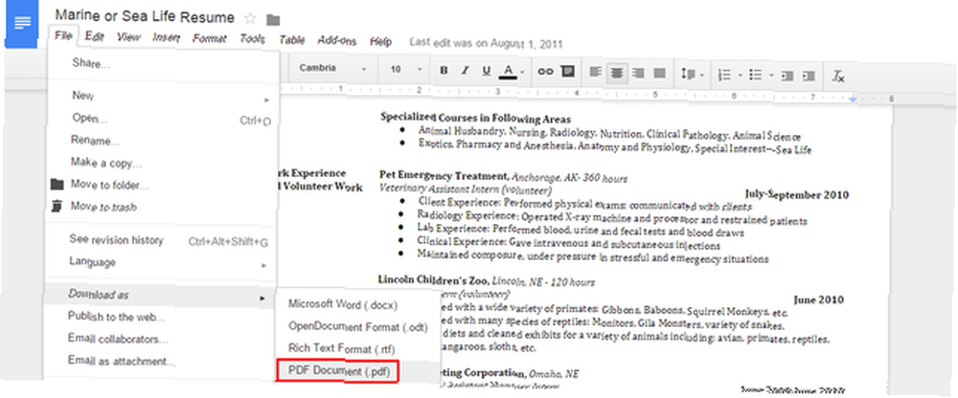The image size is (958, 398).
Task: Click the text 'Pet Emergency Treatment,'
Action: (x=445, y=174)
